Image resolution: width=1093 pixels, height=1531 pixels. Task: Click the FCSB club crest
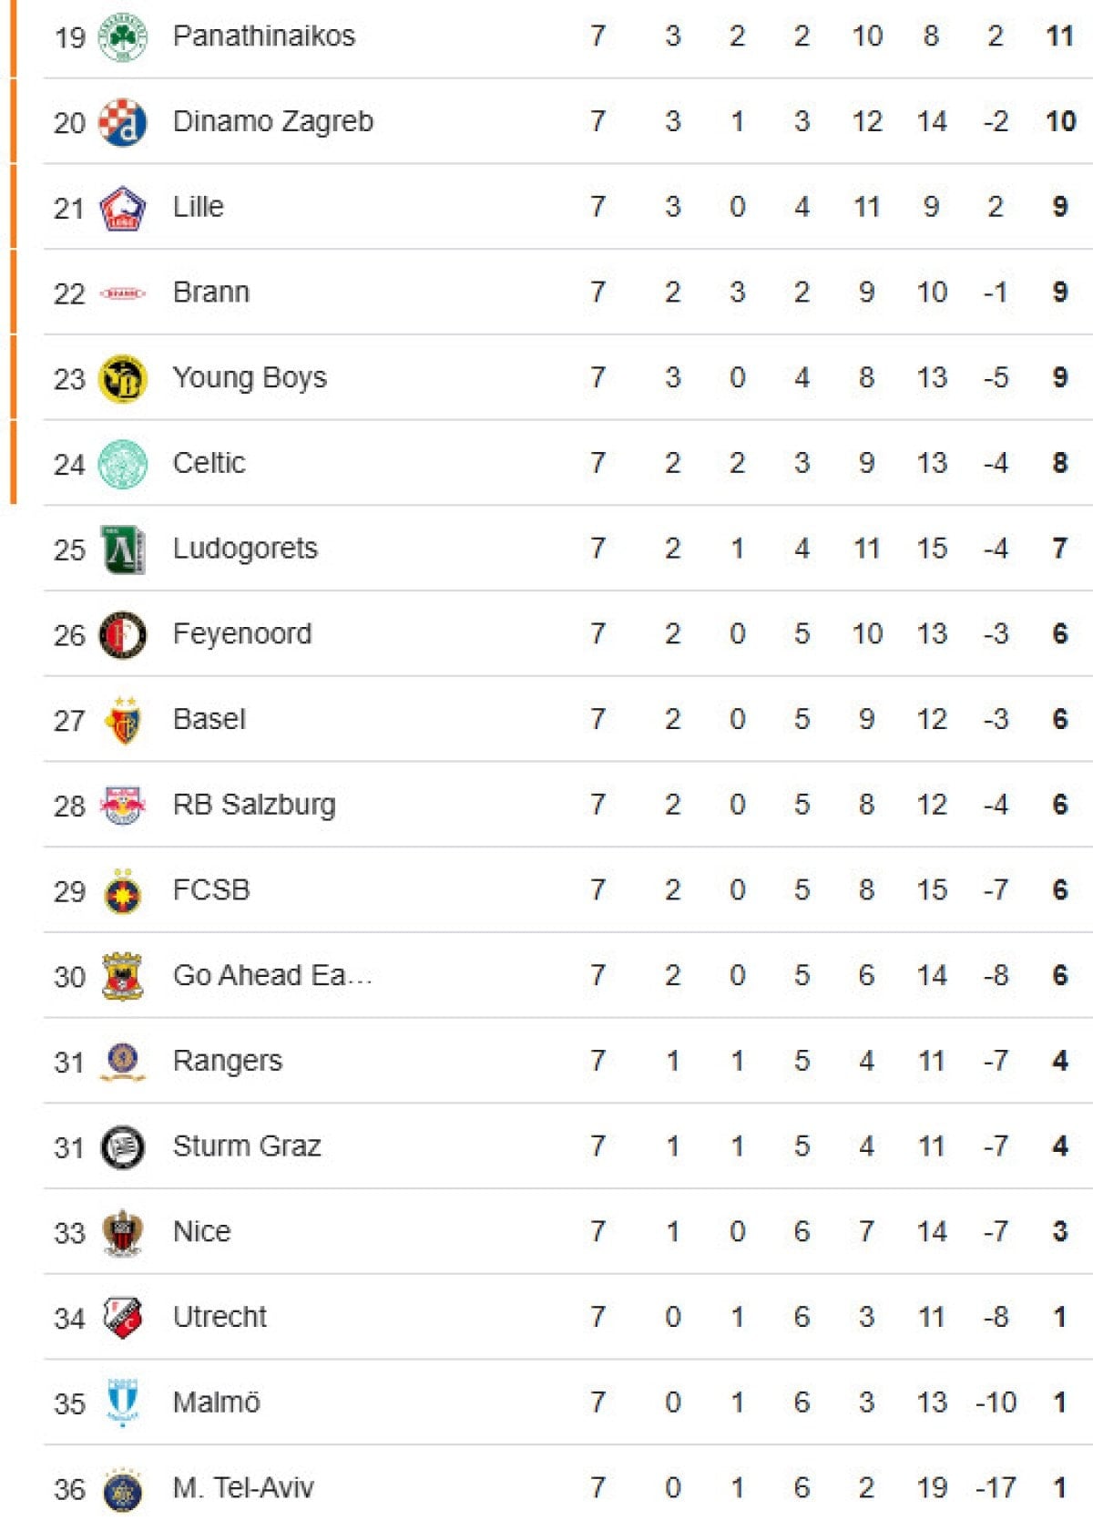[x=122, y=891]
